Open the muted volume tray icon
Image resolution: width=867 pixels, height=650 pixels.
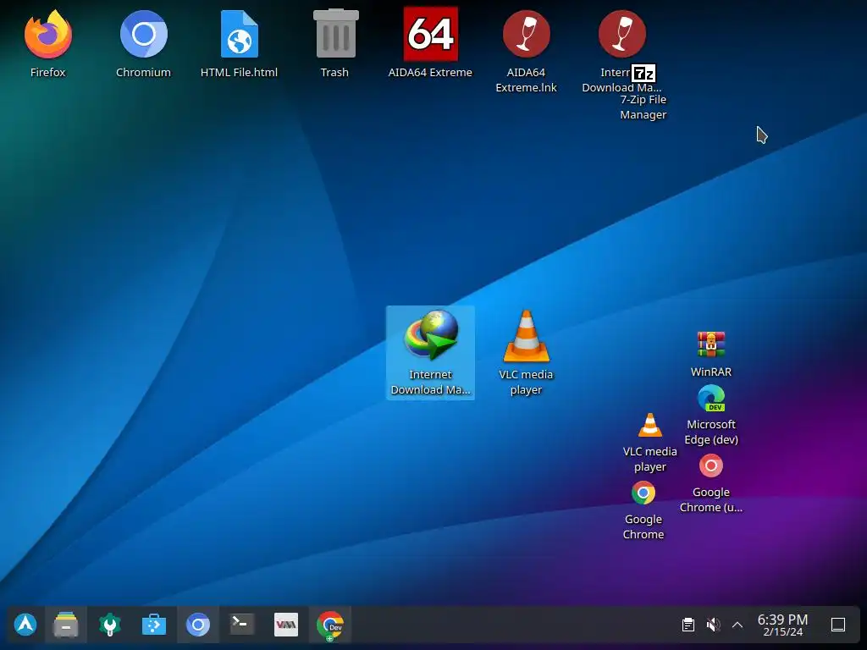[x=713, y=625]
